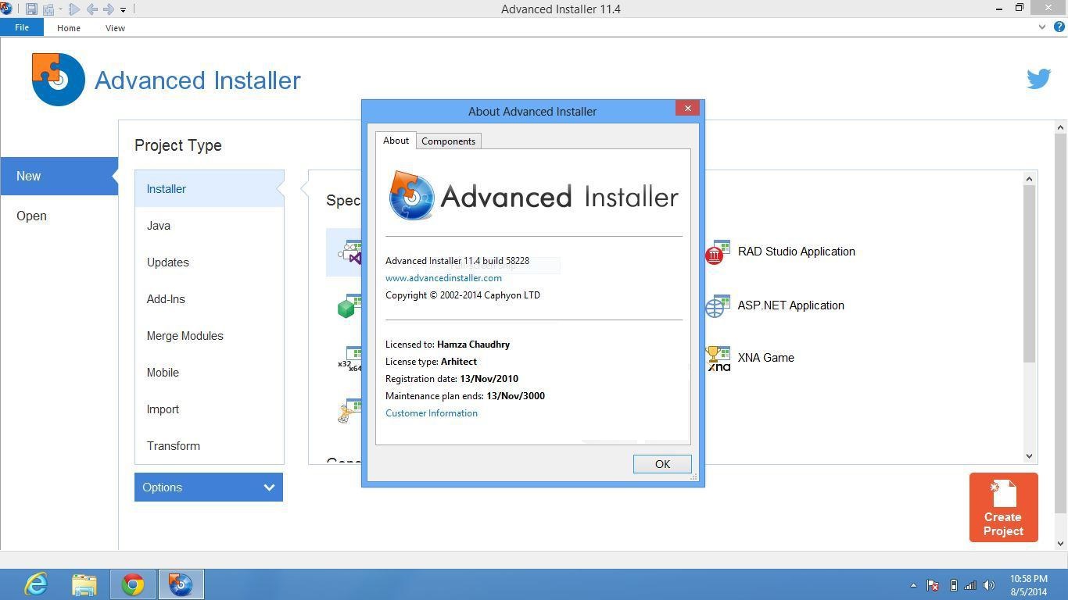Screen dimensions: 1068x600
Task: Click the template list scroll down arrow
Action: (x=1029, y=456)
